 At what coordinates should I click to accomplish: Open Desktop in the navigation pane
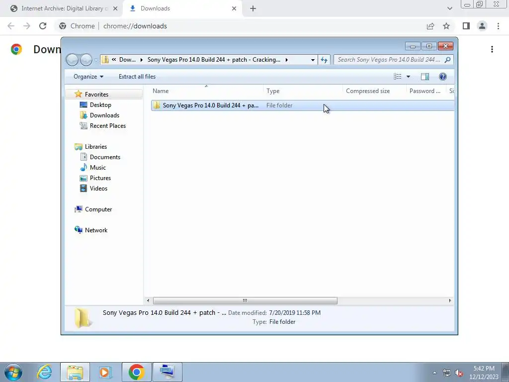(x=100, y=105)
